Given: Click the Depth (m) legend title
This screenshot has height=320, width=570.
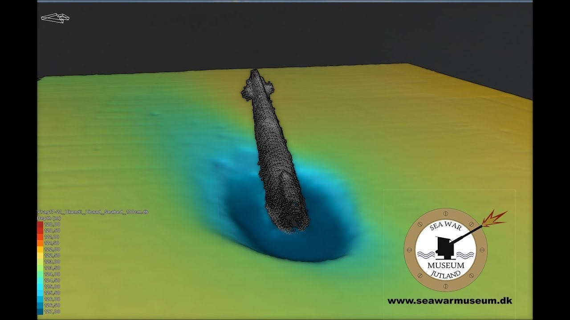Looking at the screenshot, I should (x=49, y=218).
